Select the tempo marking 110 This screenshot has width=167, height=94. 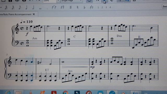[27, 22]
